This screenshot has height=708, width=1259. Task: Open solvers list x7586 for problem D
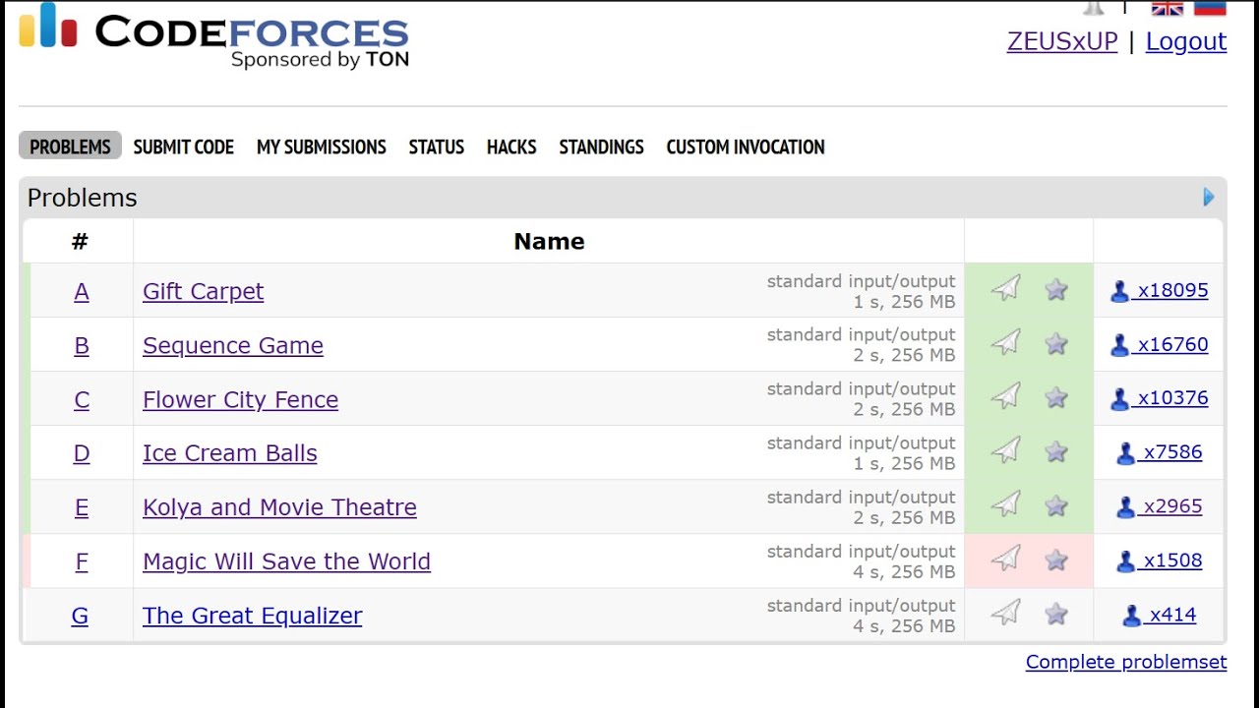click(x=1159, y=452)
